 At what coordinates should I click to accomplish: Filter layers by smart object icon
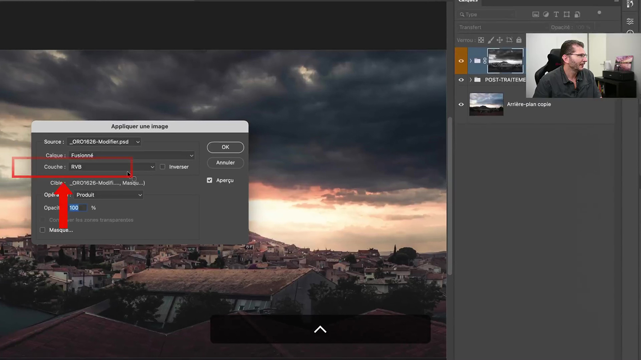tap(577, 14)
